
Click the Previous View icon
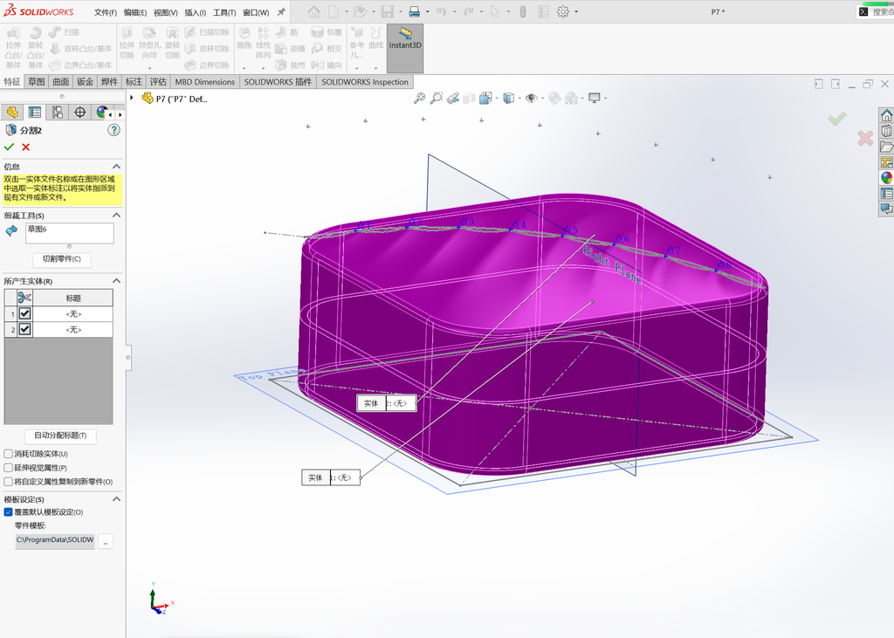tap(453, 98)
